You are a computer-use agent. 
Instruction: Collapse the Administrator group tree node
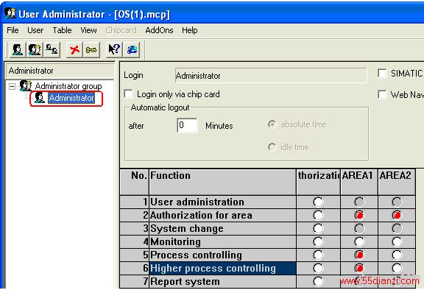12,87
